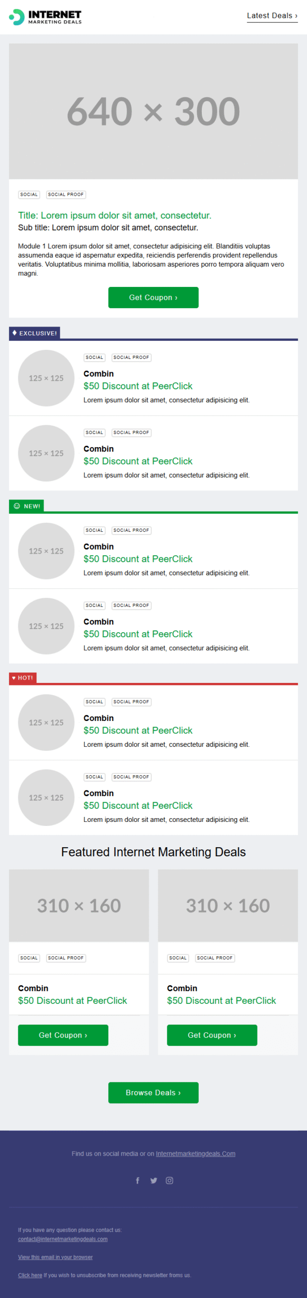Click the contact email address link

pyautogui.click(x=63, y=1239)
